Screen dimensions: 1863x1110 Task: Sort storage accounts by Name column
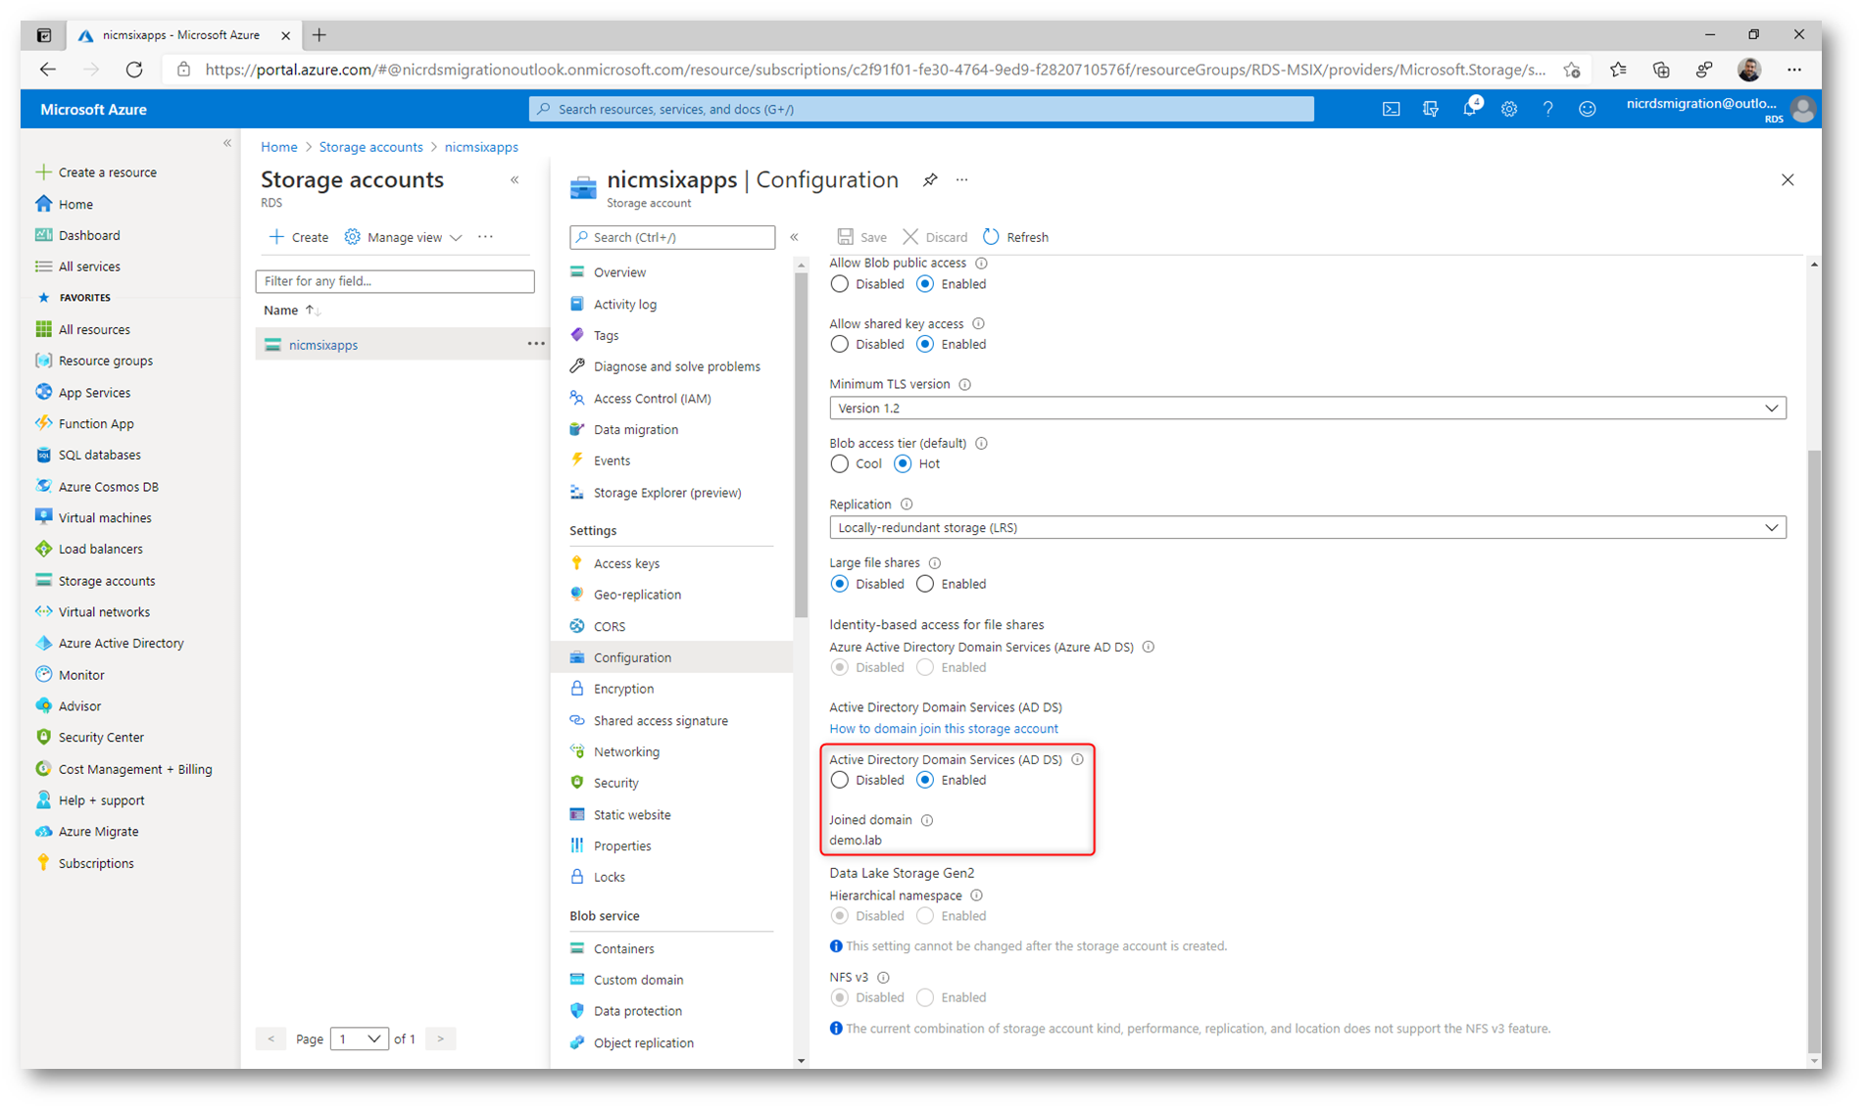click(x=292, y=311)
